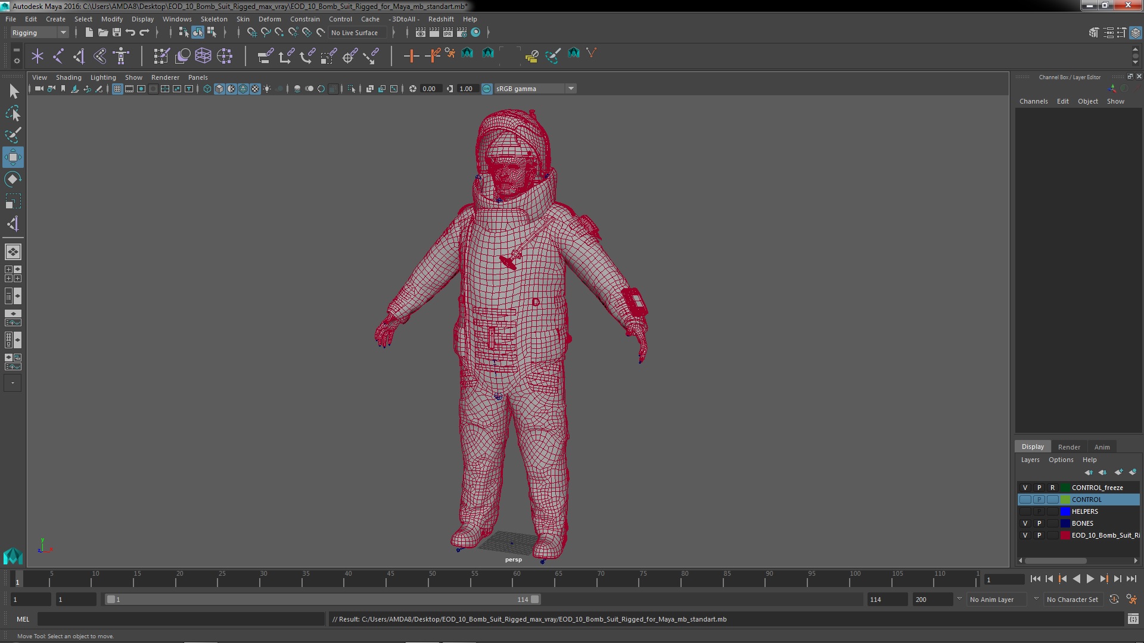Open the layer editor Options menu
This screenshot has height=643, width=1144.
(1061, 460)
